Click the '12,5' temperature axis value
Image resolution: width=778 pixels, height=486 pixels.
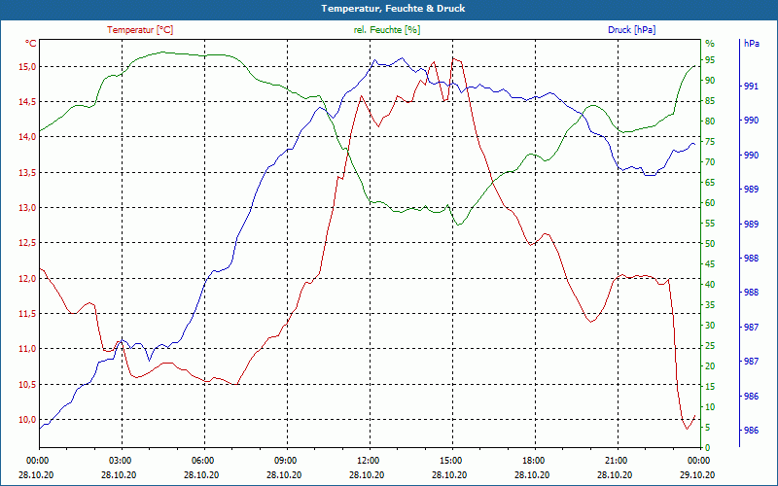pyautogui.click(x=28, y=244)
